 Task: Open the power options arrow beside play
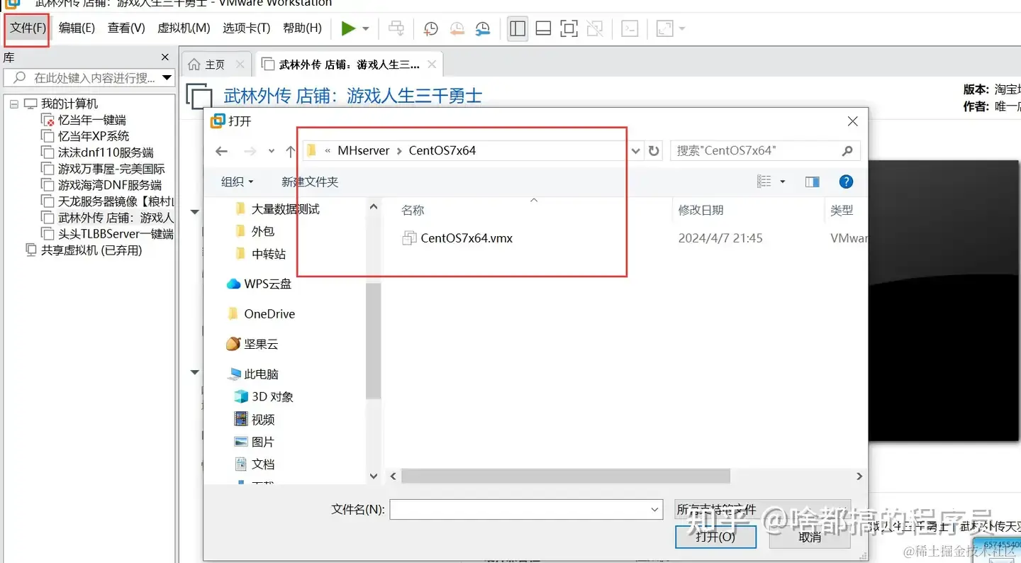point(366,29)
